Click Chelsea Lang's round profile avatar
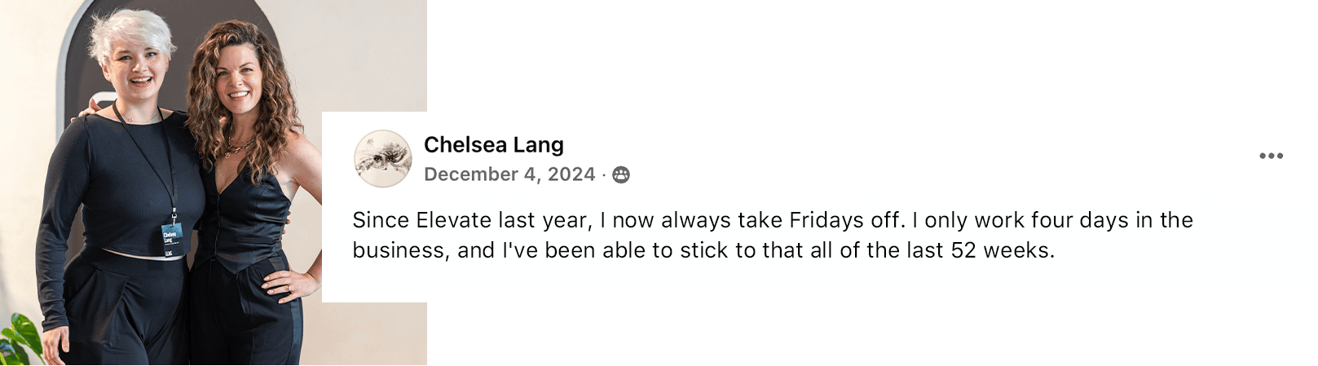Screen dimensions: 1318x366 tap(382, 158)
